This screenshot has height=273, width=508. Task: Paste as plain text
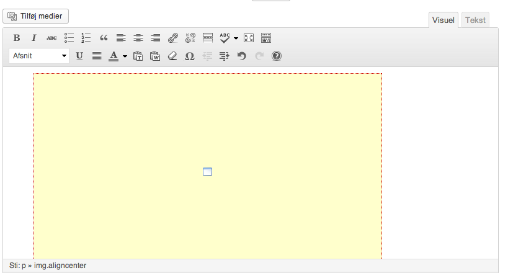(138, 56)
